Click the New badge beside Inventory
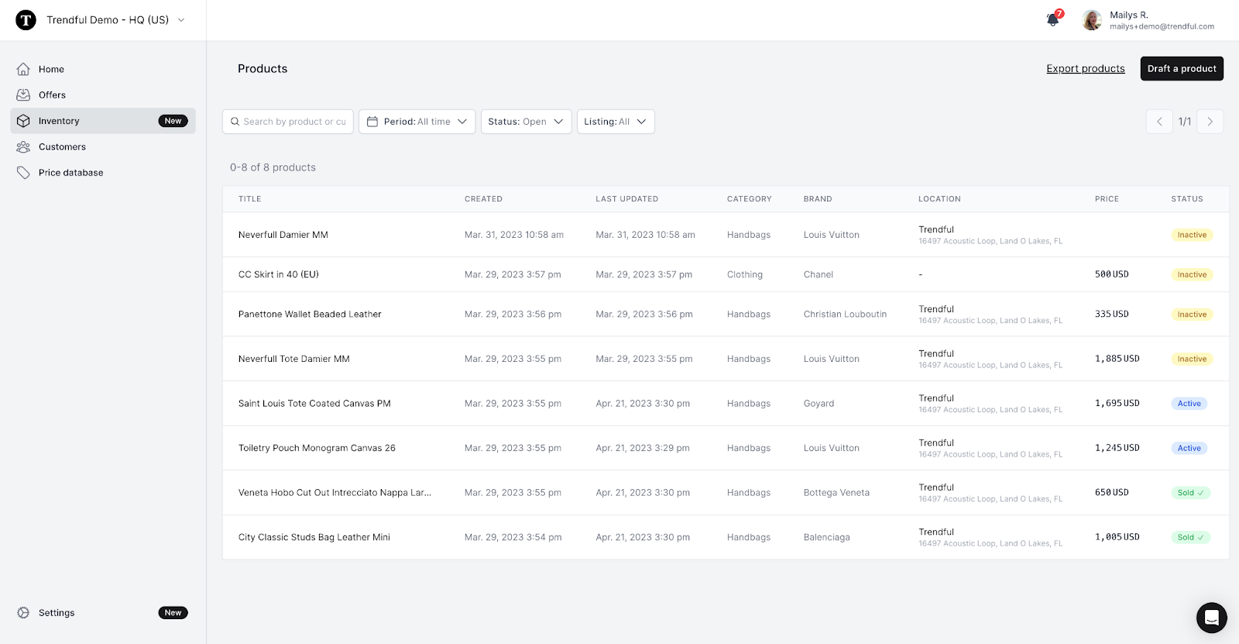Image resolution: width=1239 pixels, height=644 pixels. [x=173, y=121]
